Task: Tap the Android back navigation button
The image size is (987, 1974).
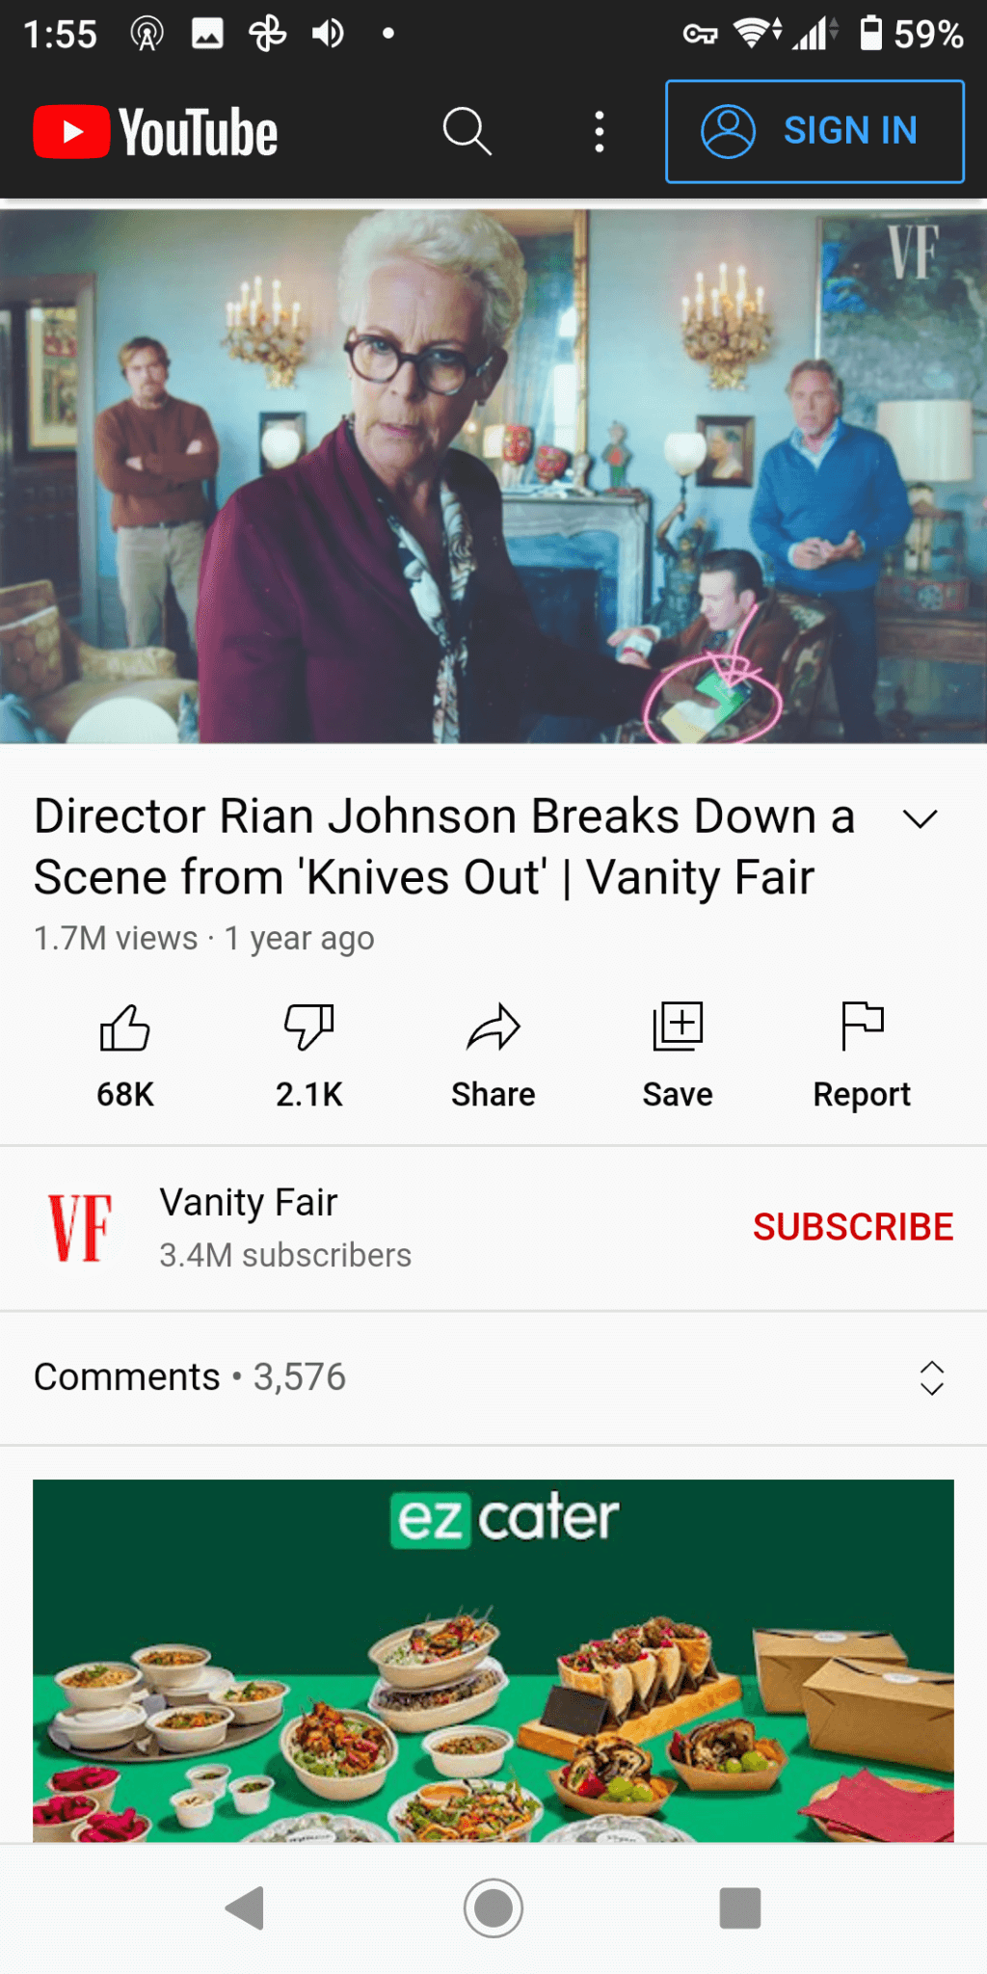Action: pyautogui.click(x=245, y=1908)
